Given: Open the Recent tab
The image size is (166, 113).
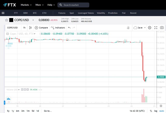Looking at the screenshot, I should (133, 13).
